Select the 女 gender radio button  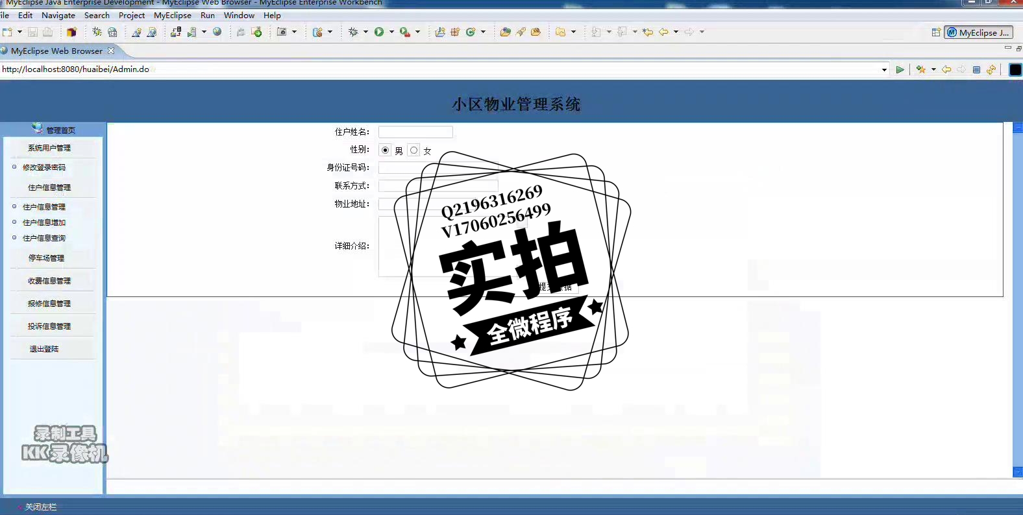[x=414, y=150]
